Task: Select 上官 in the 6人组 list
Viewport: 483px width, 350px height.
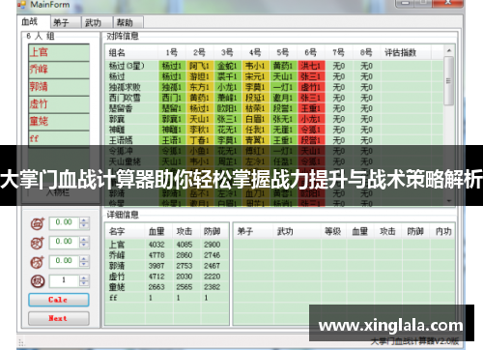Action: click(x=59, y=52)
